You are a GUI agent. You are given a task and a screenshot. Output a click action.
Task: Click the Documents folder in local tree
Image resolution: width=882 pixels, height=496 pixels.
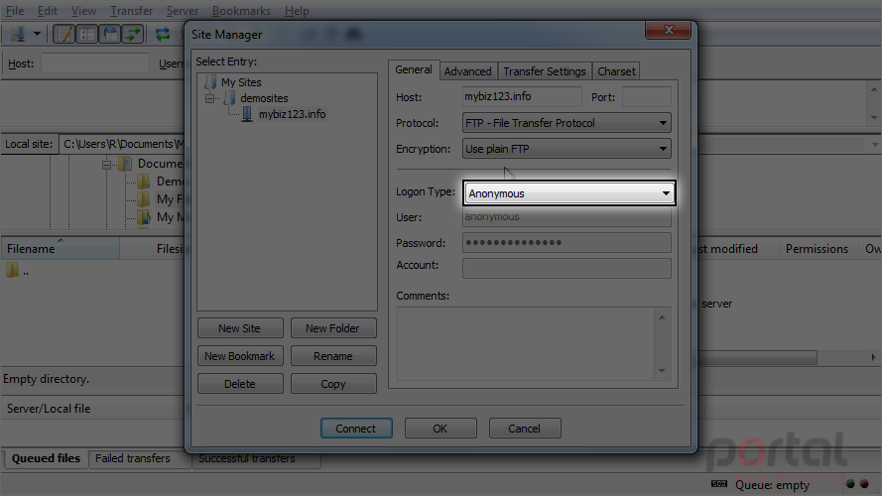pyautogui.click(x=160, y=164)
